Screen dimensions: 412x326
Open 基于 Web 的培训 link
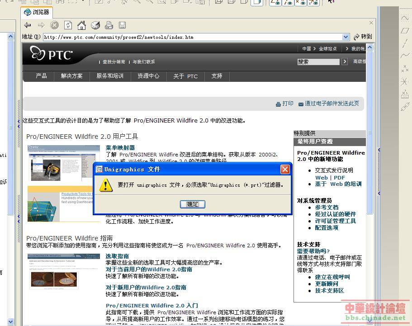338,184
